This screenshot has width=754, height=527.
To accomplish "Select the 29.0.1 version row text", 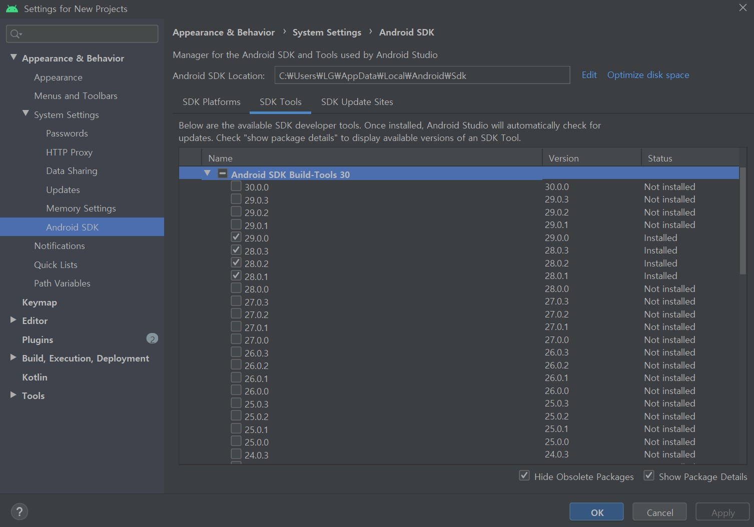I will [x=256, y=225].
